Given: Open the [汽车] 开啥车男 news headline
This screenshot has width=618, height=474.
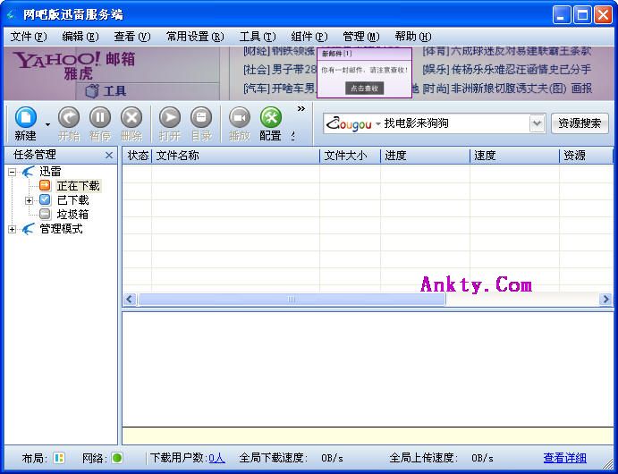Looking at the screenshot, I should [280, 89].
